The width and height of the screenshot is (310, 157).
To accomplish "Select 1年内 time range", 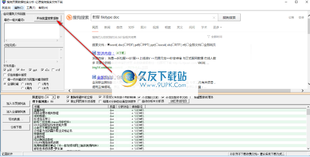I will (x=22, y=84).
